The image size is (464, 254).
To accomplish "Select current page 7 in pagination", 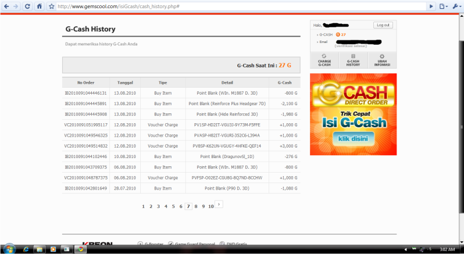I will coord(188,206).
